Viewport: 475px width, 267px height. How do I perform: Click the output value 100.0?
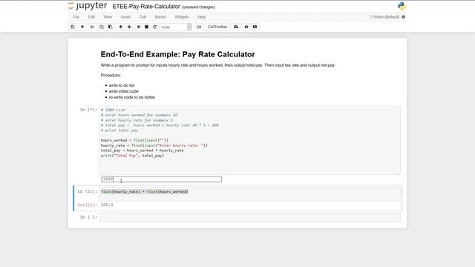click(x=107, y=205)
